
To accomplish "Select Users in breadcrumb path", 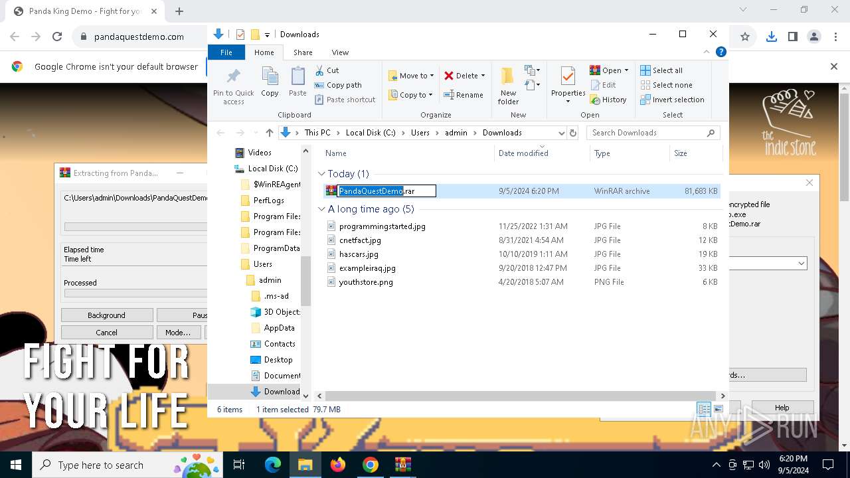I will 420,133.
